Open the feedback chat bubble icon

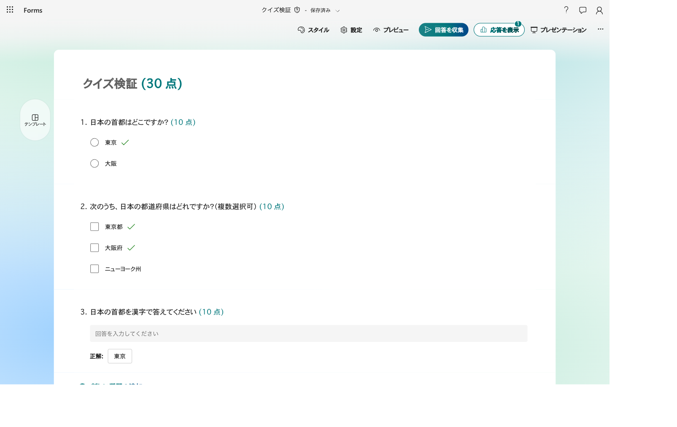coord(583,10)
